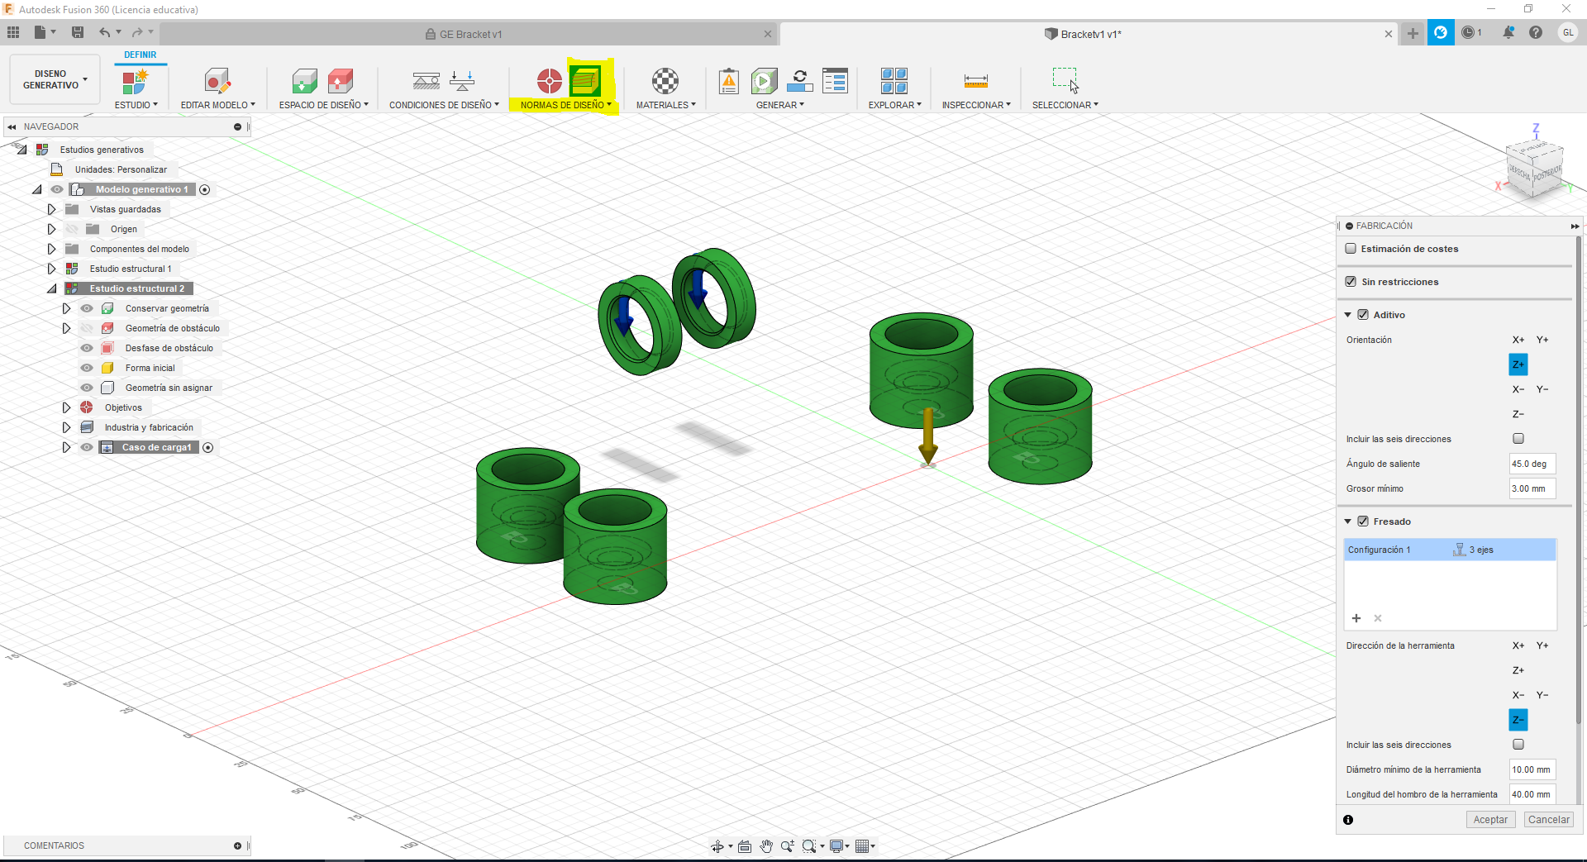Screen dimensions: 1587x862
Task: Click the Ángulo de saliente field
Action: [x=1532, y=464]
